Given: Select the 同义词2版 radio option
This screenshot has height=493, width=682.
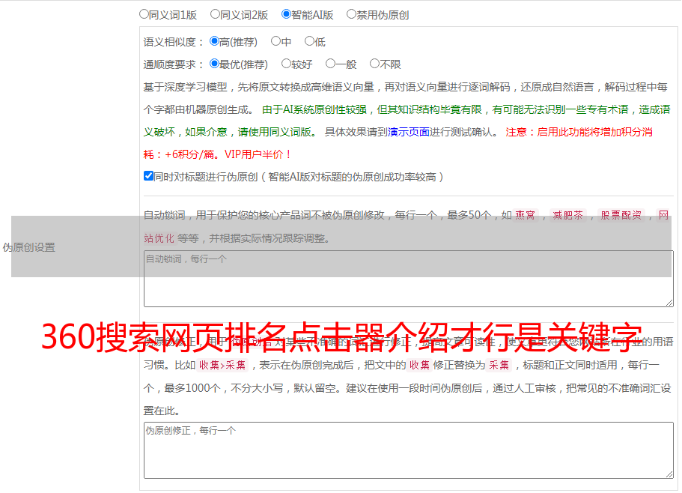Looking at the screenshot, I should pos(215,14).
